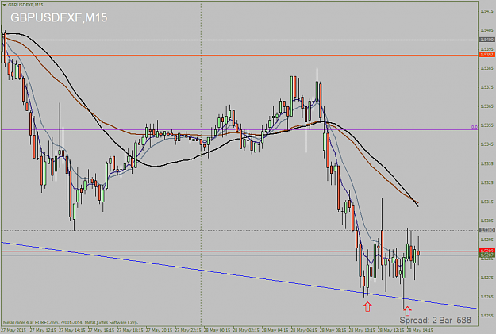The width and height of the screenshot is (496, 334).
Task: Click the 1.5345 price scale label
Action: click(486, 144)
